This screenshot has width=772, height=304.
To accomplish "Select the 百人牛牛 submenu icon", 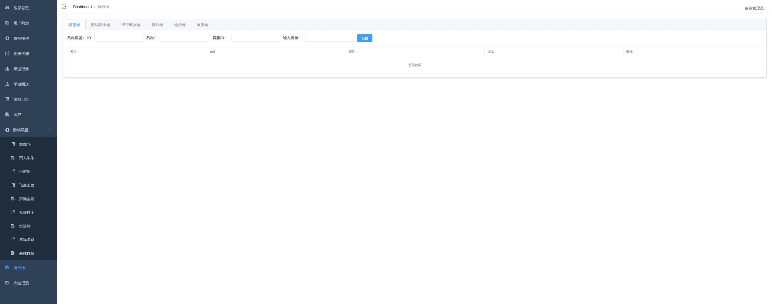I will [13, 158].
